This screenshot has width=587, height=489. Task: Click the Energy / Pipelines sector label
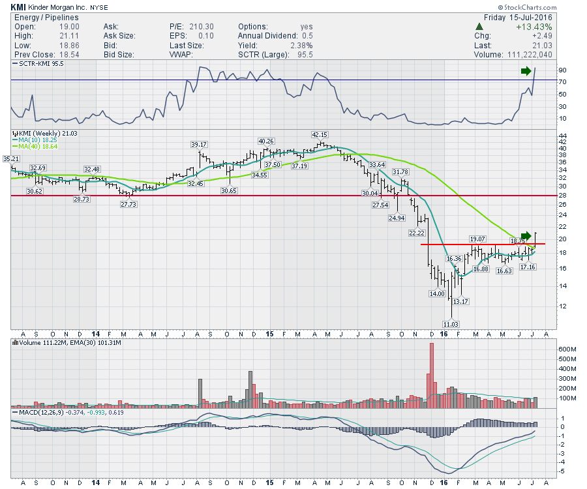pyautogui.click(x=46, y=18)
